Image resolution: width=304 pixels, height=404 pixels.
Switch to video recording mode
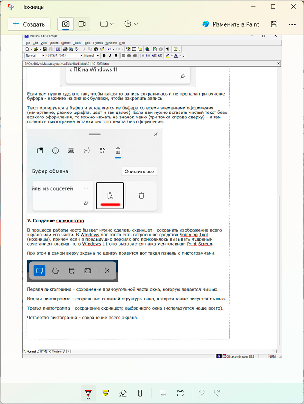click(x=82, y=24)
